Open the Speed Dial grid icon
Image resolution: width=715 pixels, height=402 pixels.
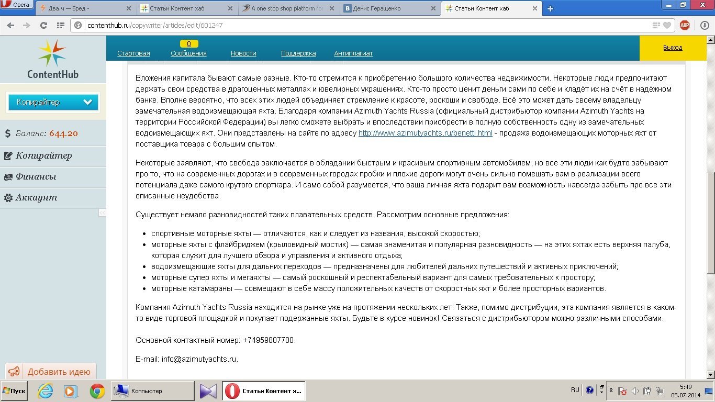60,25
